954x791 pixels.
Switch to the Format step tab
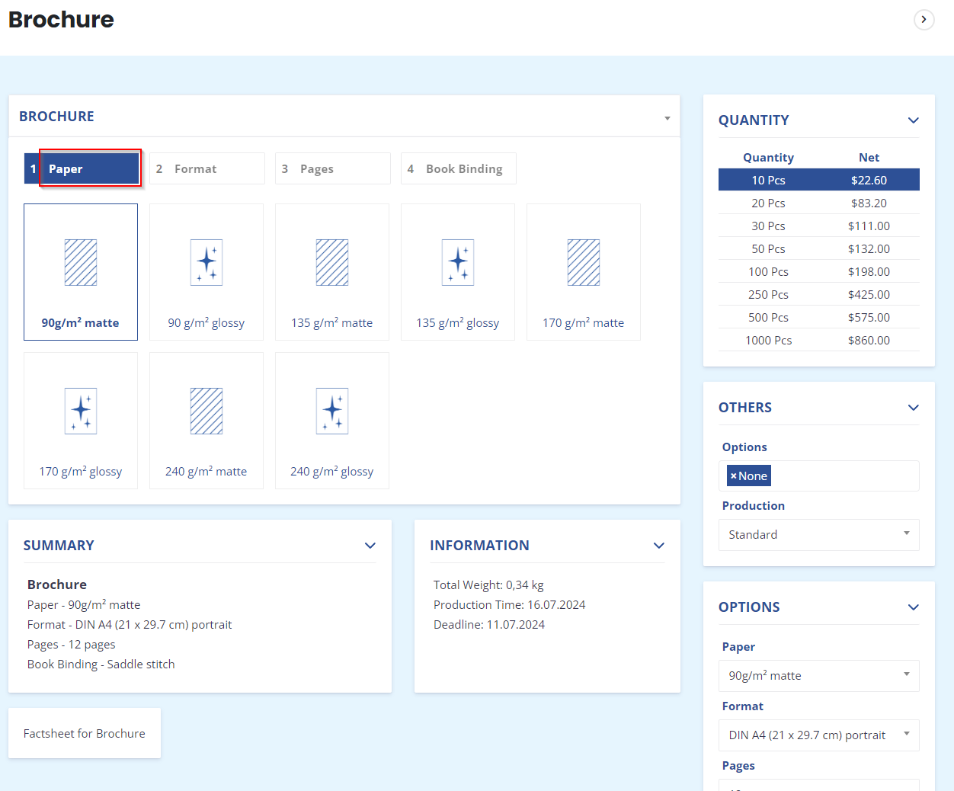click(x=207, y=168)
